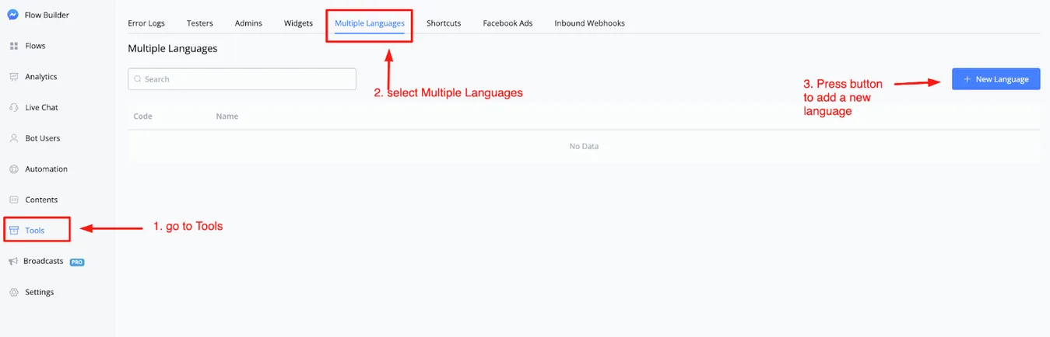Click the Name column header

point(227,116)
